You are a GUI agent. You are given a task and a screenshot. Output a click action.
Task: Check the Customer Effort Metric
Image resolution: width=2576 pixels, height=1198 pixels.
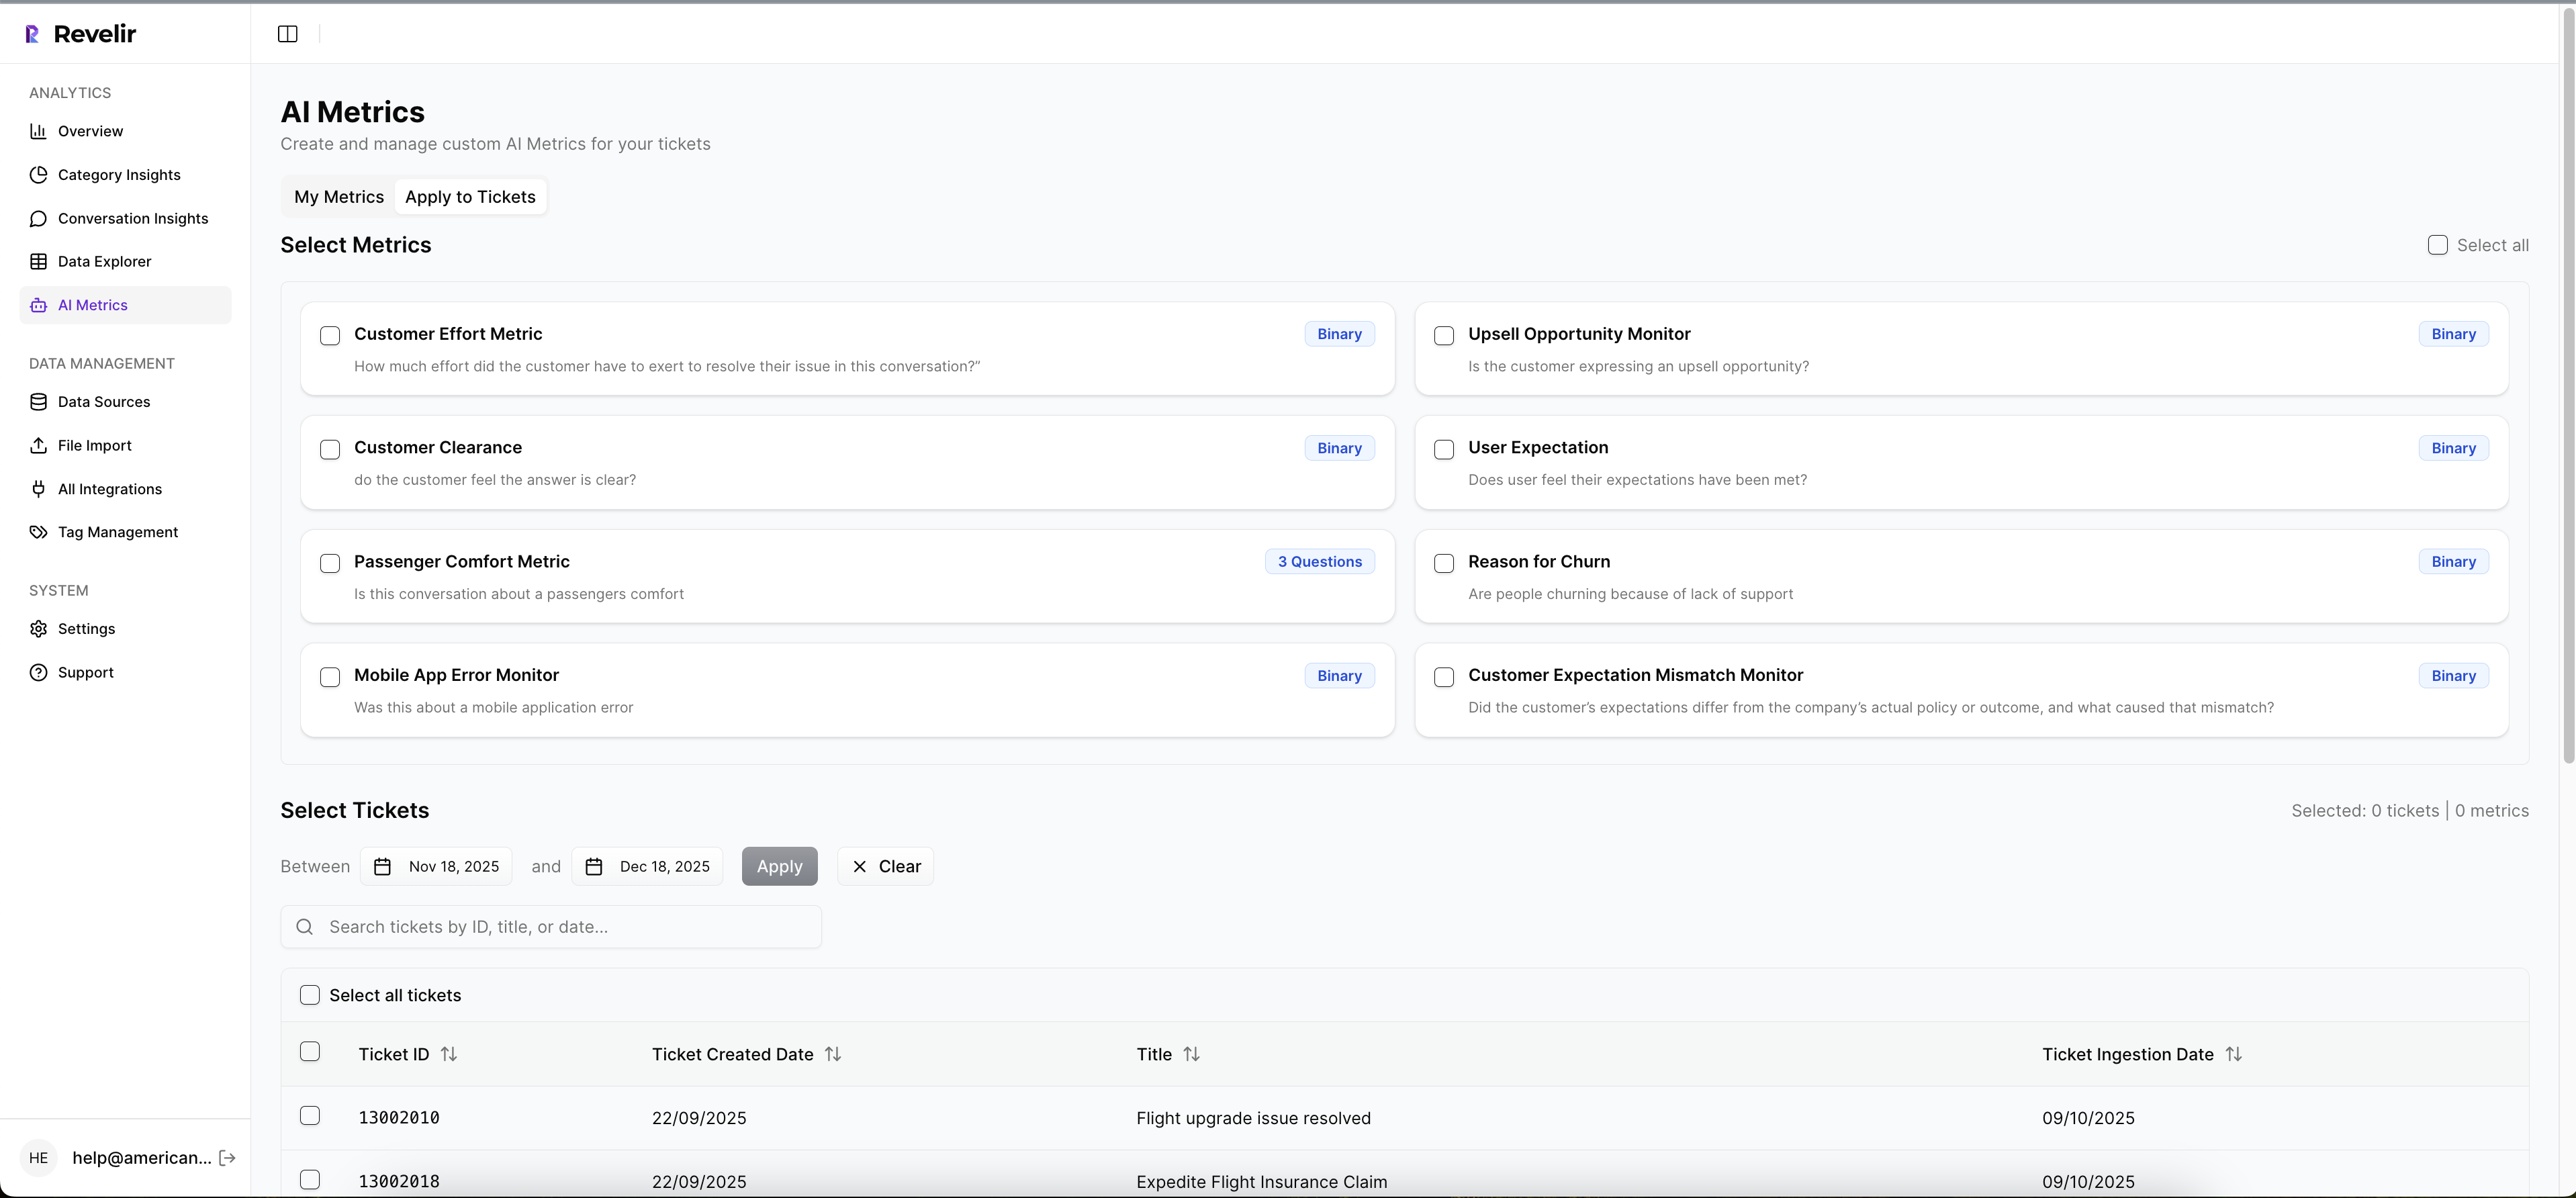coord(330,335)
